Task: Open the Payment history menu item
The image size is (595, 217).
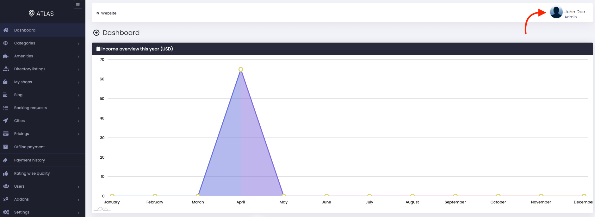Action: point(43,160)
